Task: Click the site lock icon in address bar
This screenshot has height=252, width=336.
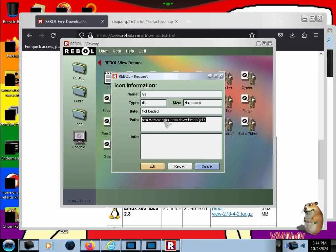Action: point(91,35)
